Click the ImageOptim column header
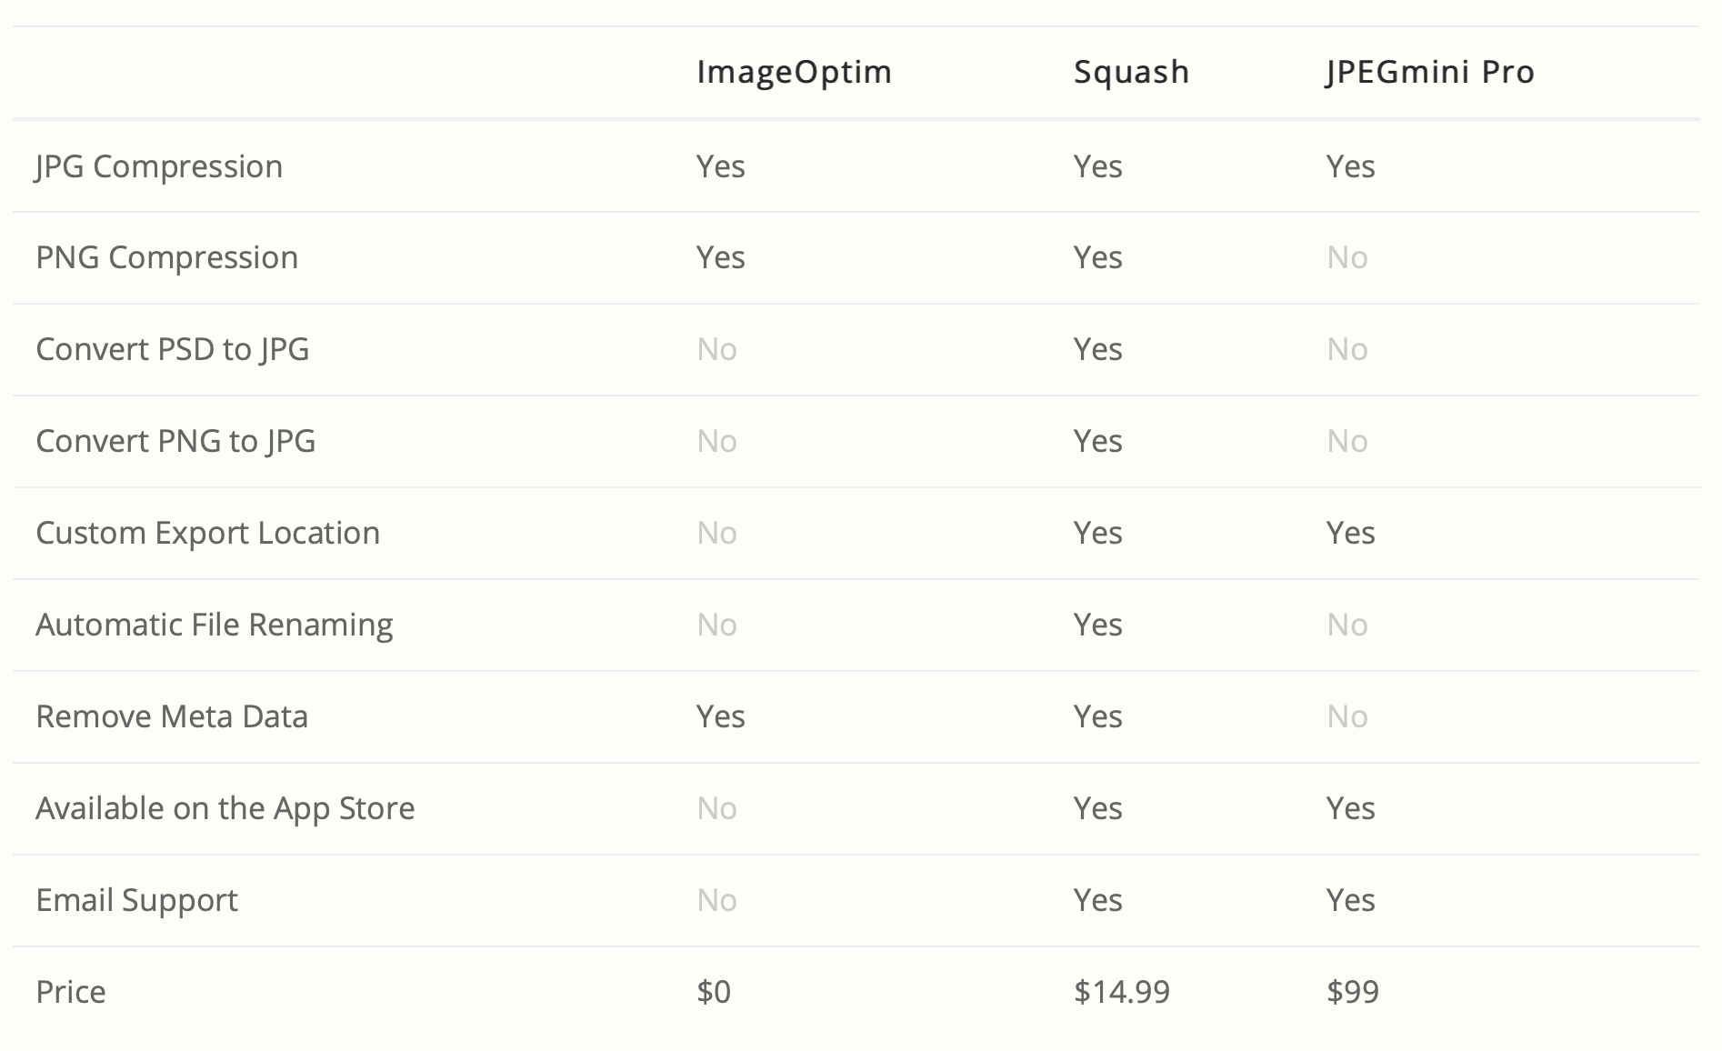 point(794,73)
